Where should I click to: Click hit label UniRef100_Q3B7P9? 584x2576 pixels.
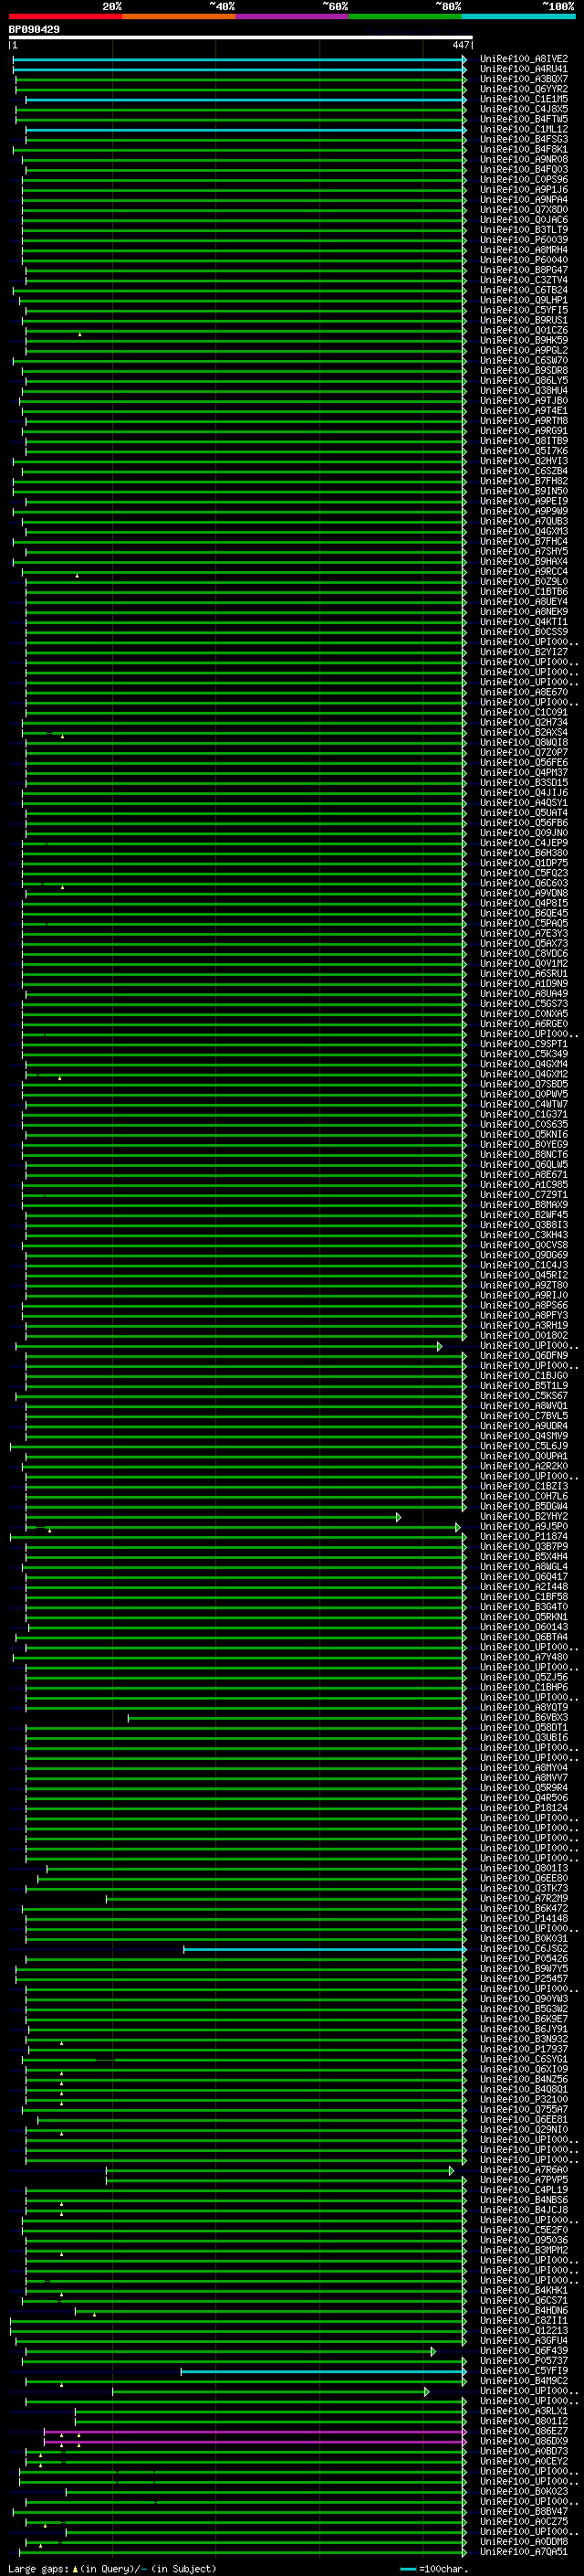coord(524,1546)
